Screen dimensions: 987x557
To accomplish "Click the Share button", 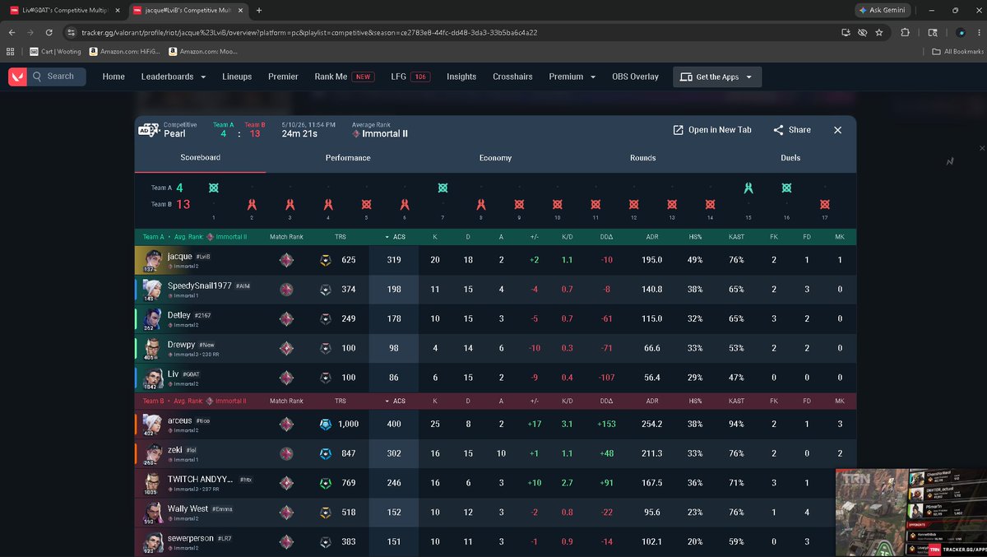I will coord(792,130).
